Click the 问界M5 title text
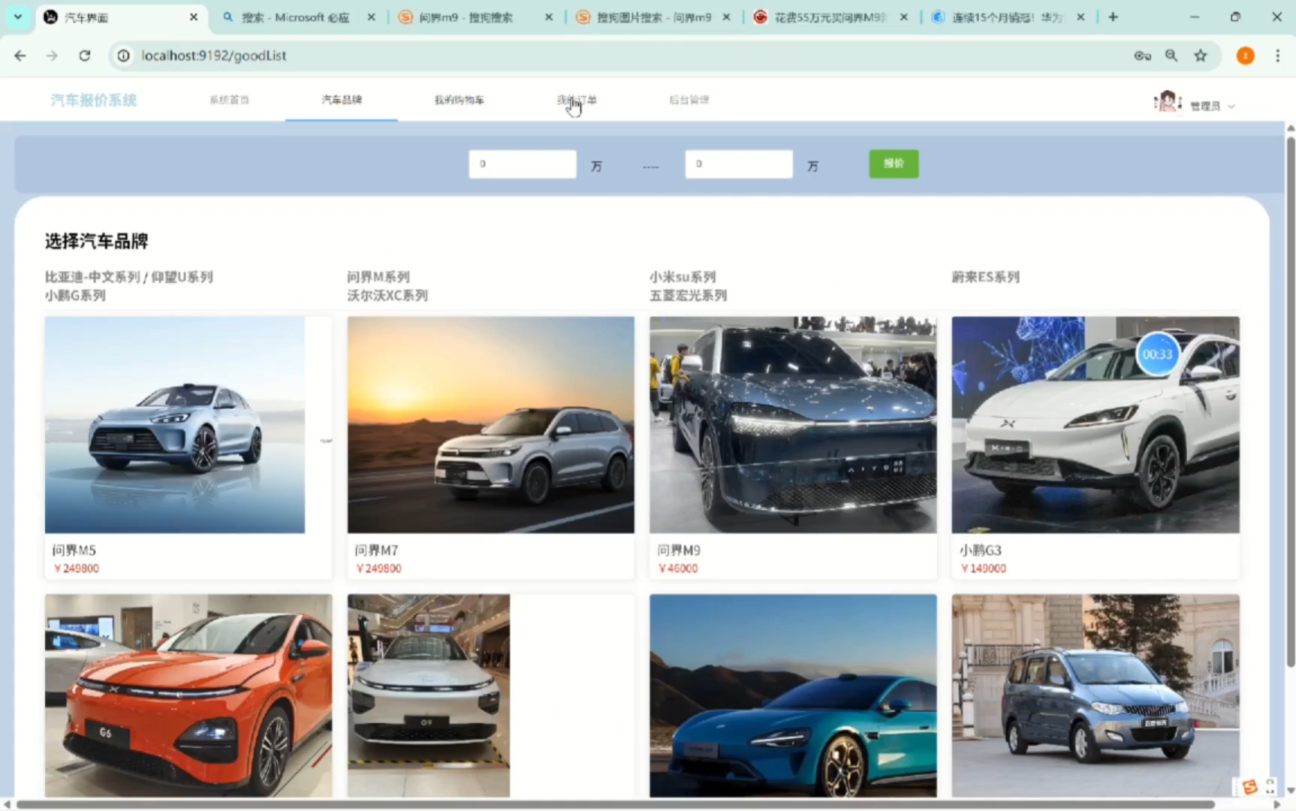This screenshot has width=1296, height=811. (74, 550)
